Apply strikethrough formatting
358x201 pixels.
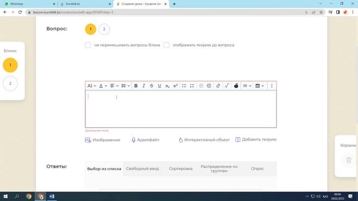pyautogui.click(x=152, y=86)
